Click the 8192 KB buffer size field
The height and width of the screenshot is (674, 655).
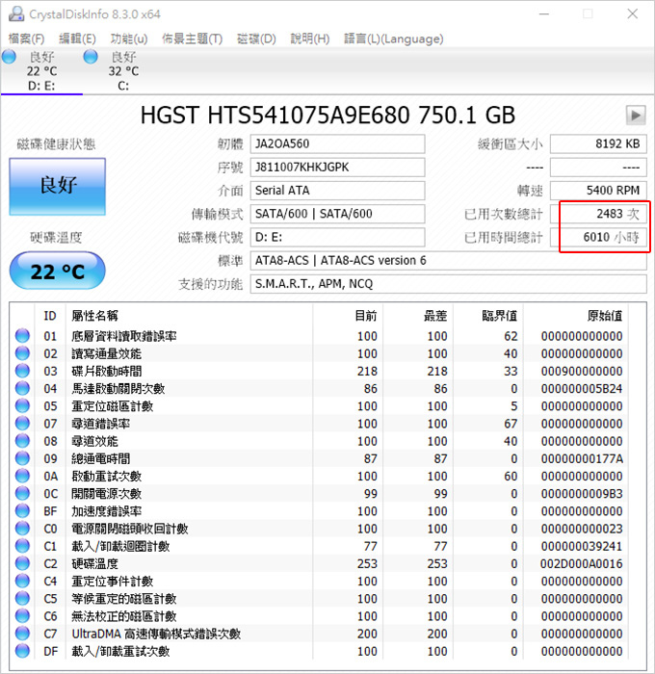click(x=598, y=143)
